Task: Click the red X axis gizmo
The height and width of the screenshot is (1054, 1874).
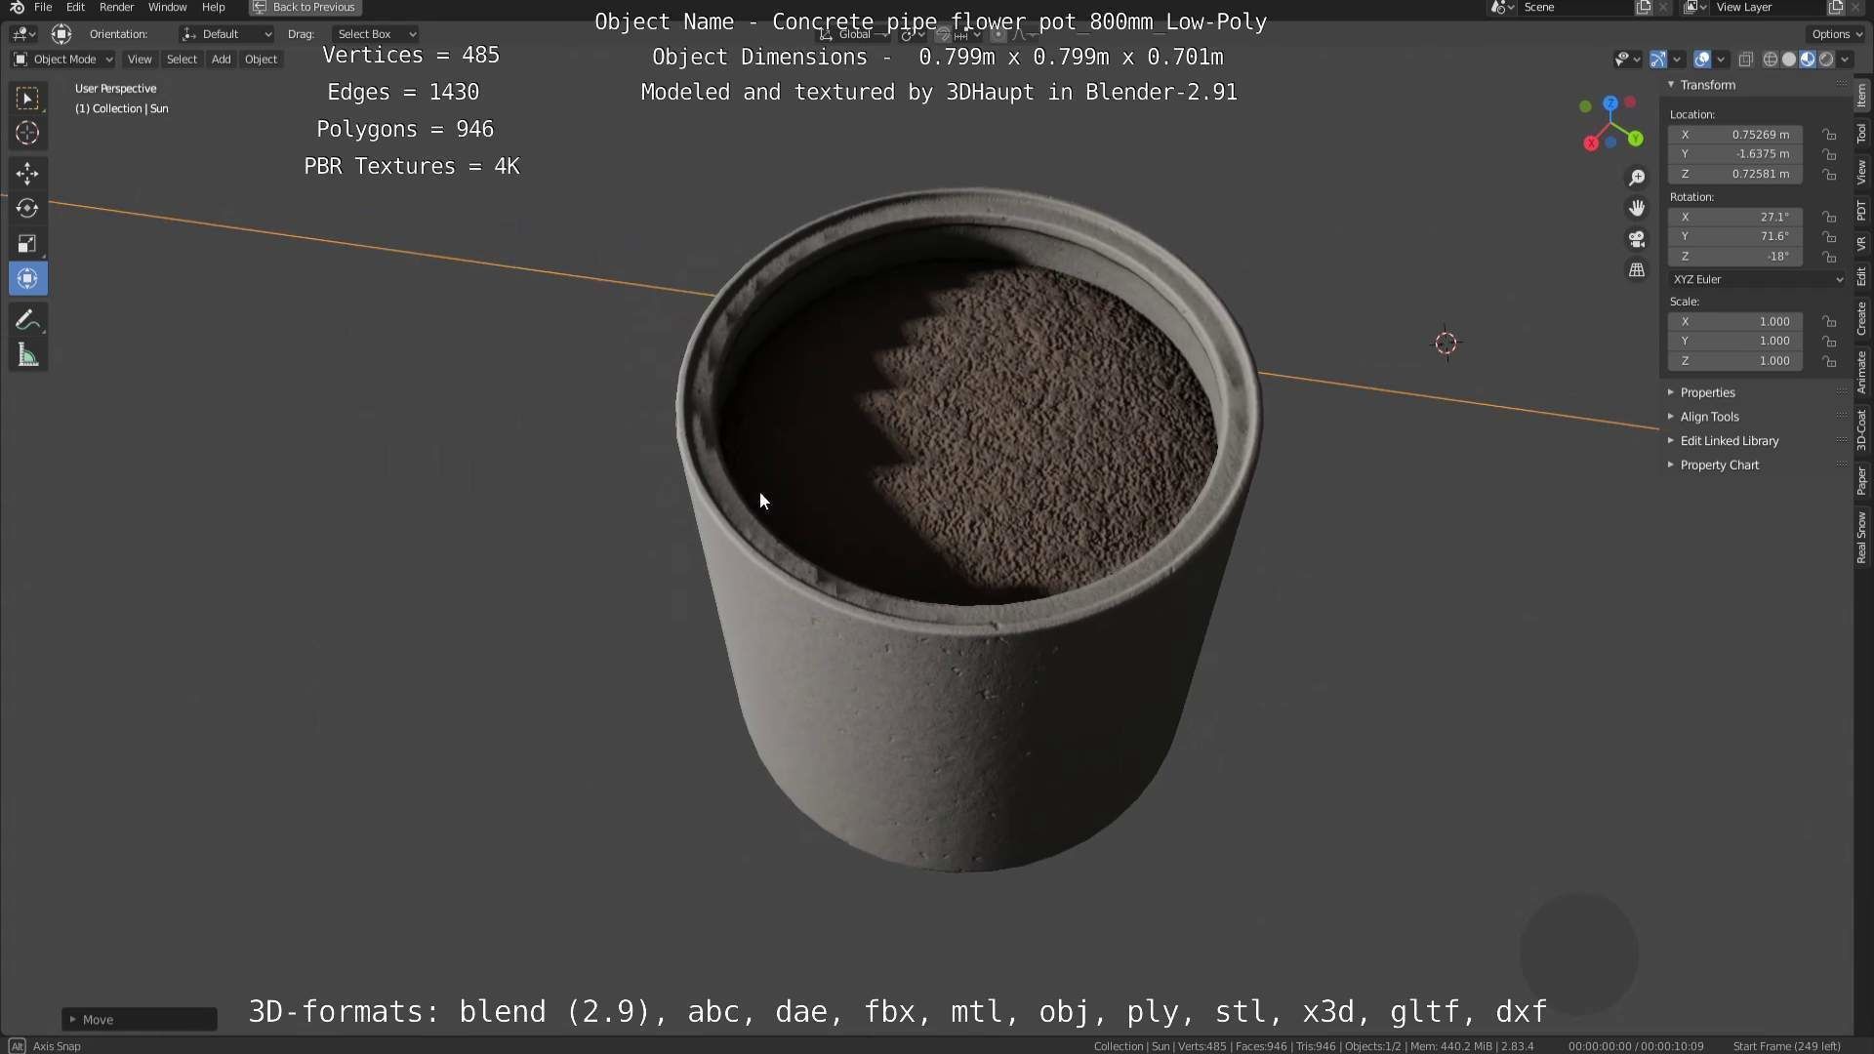Action: [x=1591, y=143]
